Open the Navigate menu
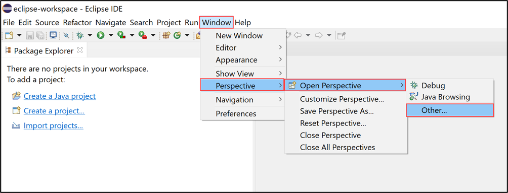This screenshot has height=193, width=508. pyautogui.click(x=111, y=23)
